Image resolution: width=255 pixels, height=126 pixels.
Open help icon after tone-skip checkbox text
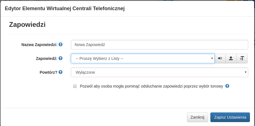227,86
